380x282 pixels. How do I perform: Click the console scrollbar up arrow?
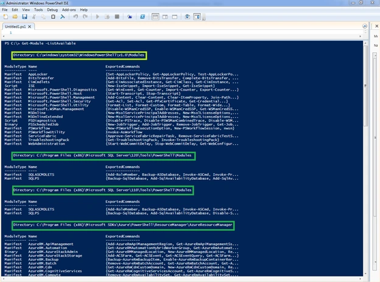pos(365,43)
